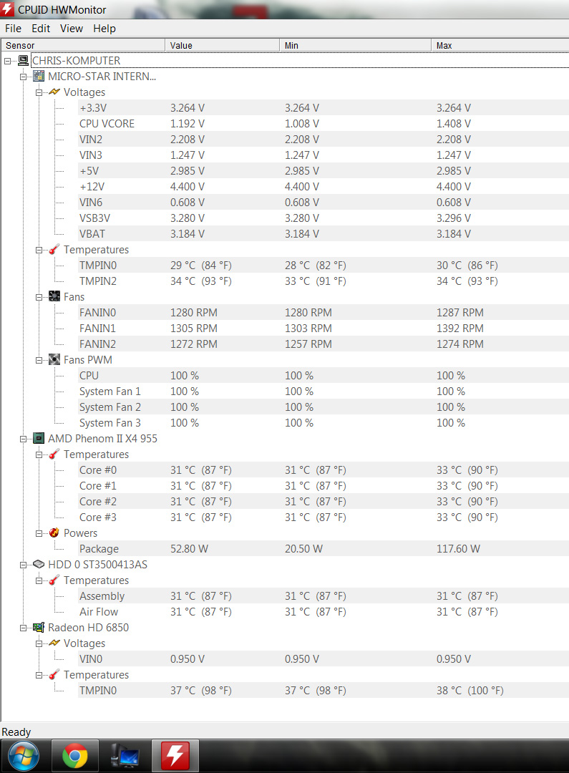Open the Help menu

point(104,29)
